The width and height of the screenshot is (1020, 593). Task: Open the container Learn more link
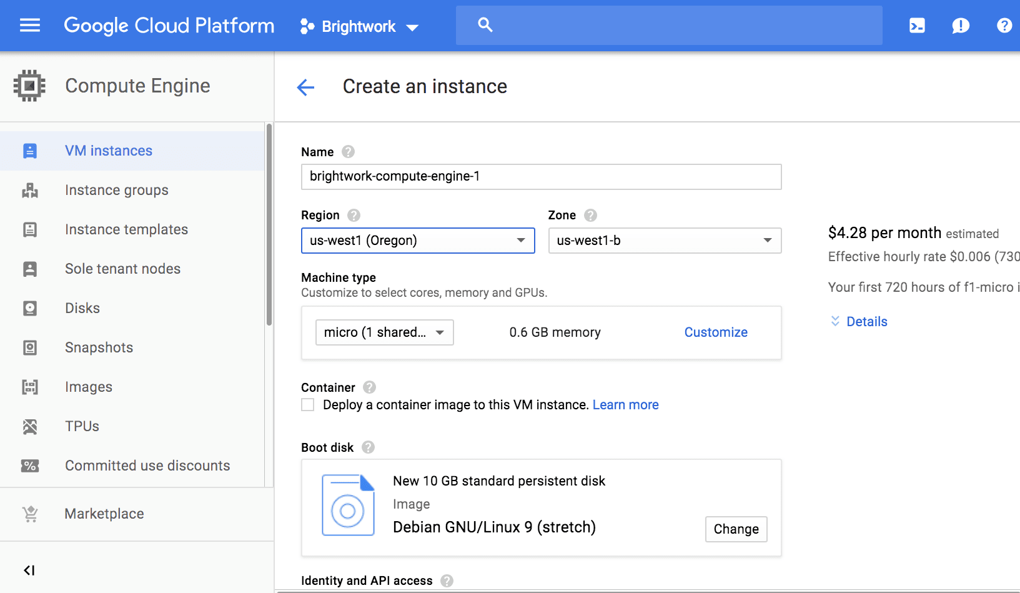click(625, 405)
